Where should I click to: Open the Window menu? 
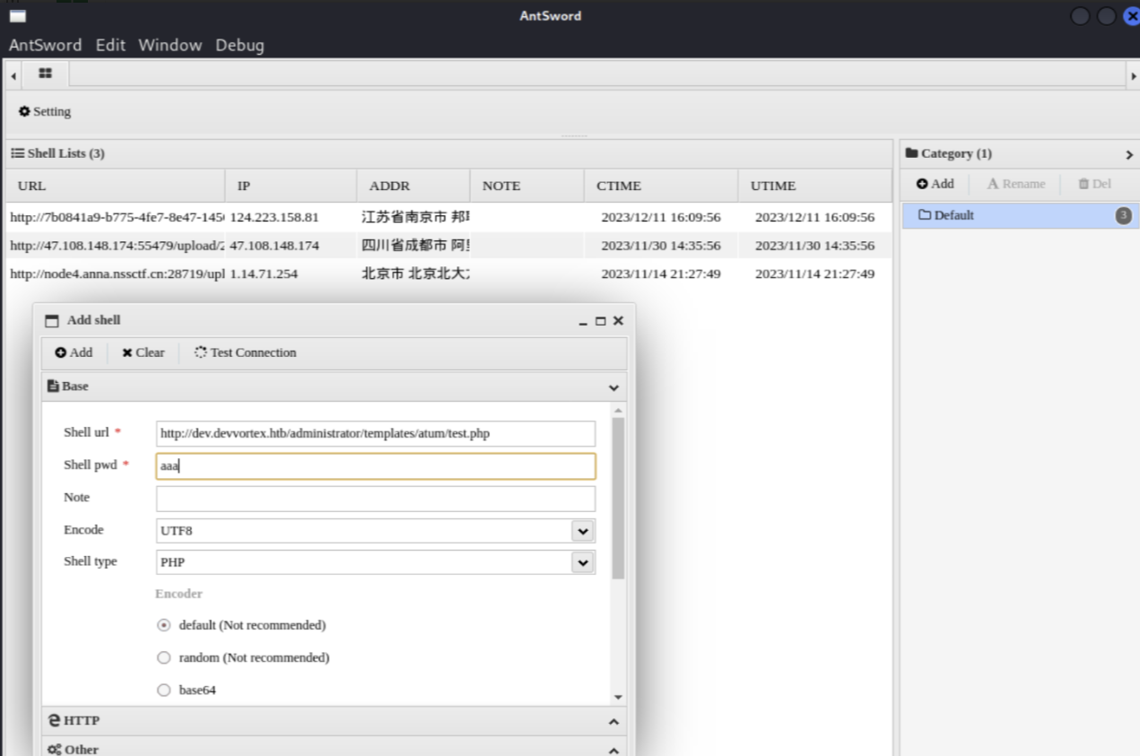coord(170,45)
